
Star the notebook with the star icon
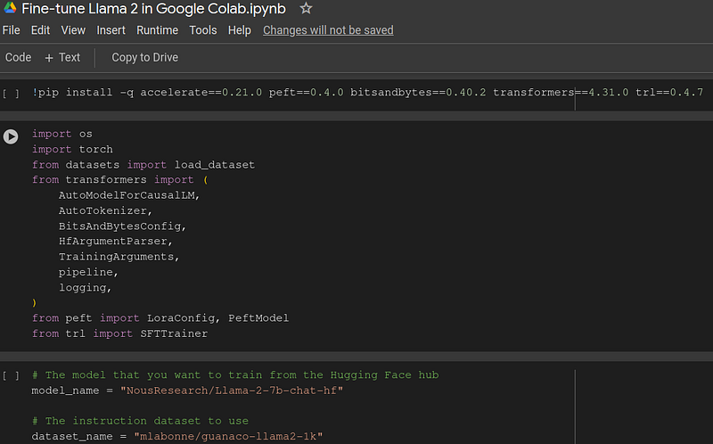click(x=306, y=8)
